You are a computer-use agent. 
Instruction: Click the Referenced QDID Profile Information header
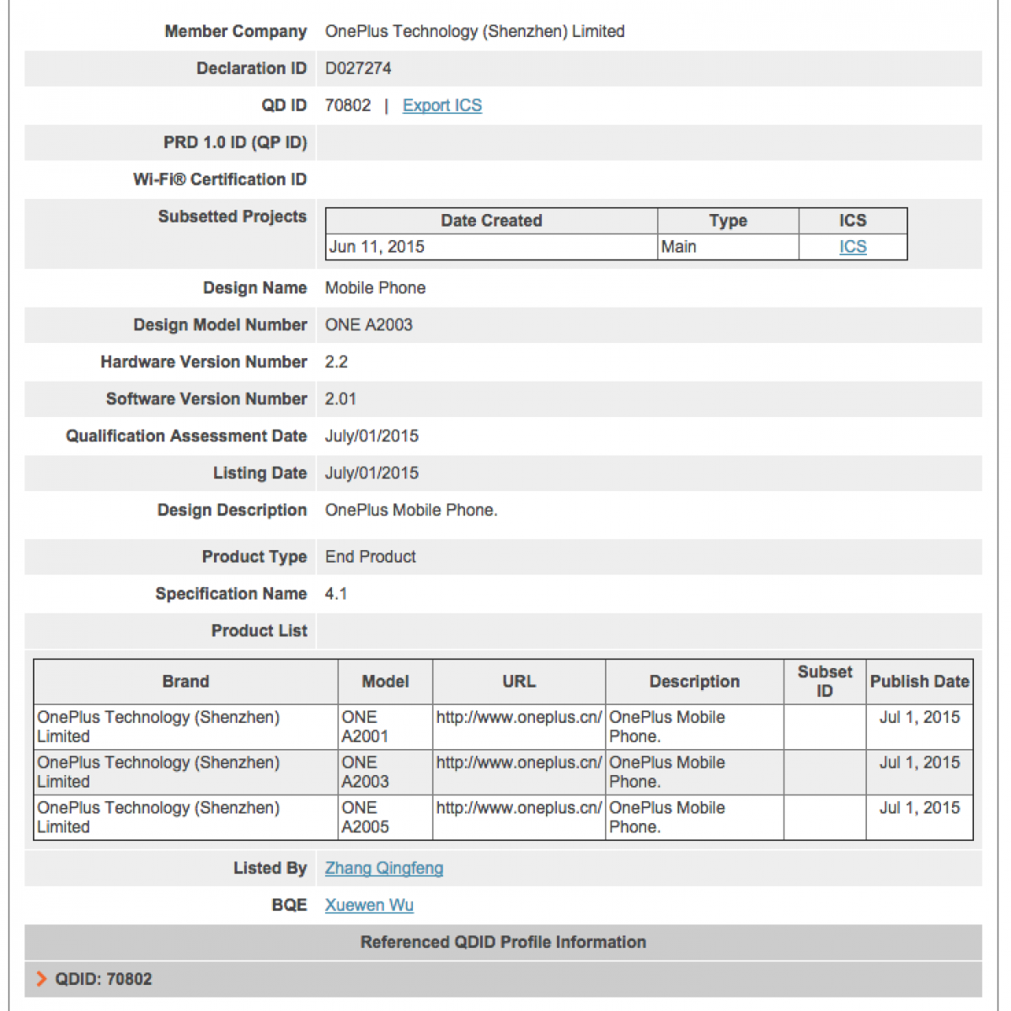coord(503,942)
